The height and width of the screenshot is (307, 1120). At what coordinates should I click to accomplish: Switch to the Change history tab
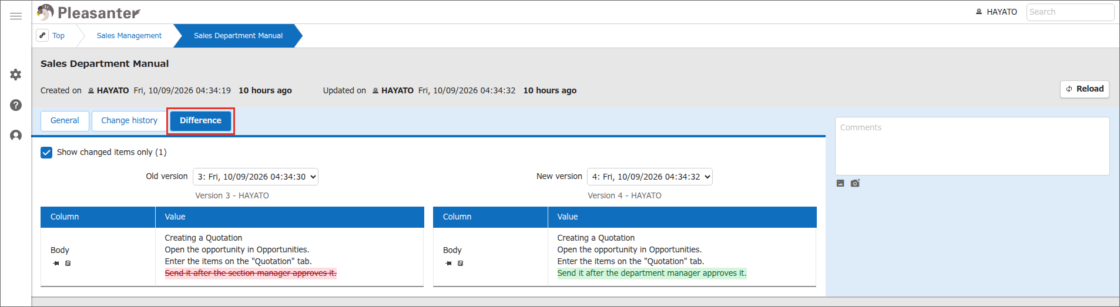[129, 121]
